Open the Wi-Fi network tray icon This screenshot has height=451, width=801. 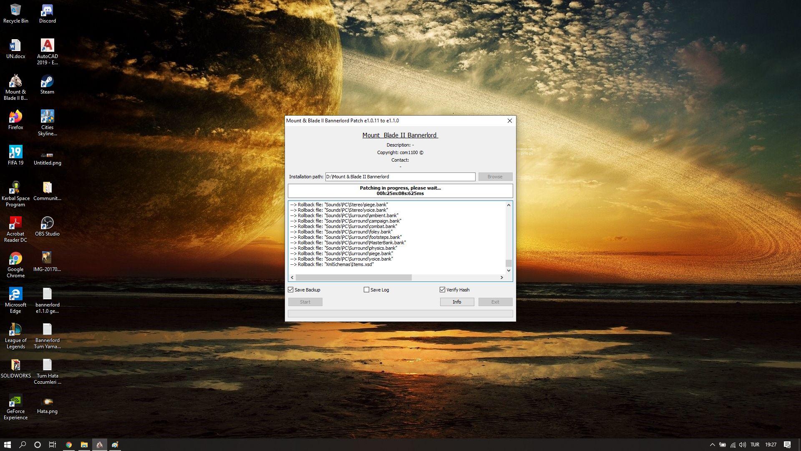pos(733,445)
